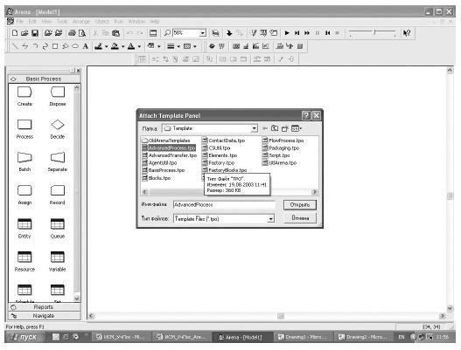The height and width of the screenshot is (350, 461).
Task: Click the Fast-Forward run button
Action: click(x=307, y=33)
